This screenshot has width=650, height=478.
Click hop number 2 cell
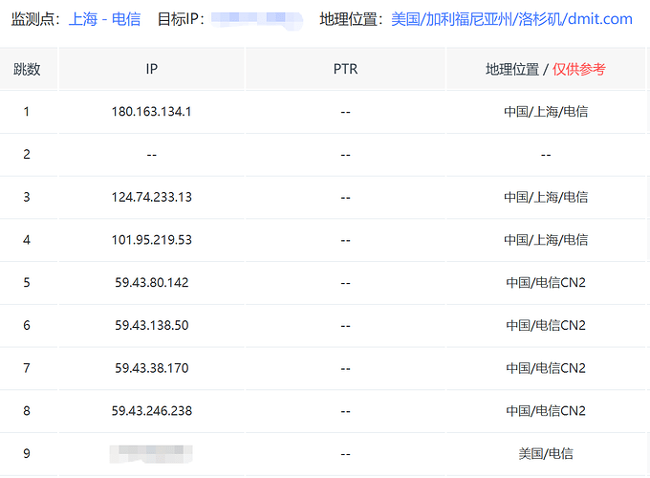coord(27,154)
